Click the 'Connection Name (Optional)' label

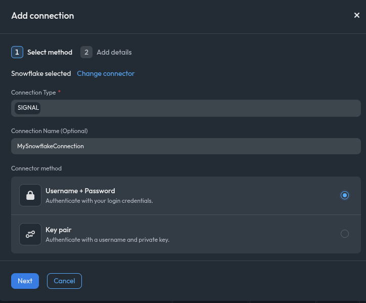(50, 131)
